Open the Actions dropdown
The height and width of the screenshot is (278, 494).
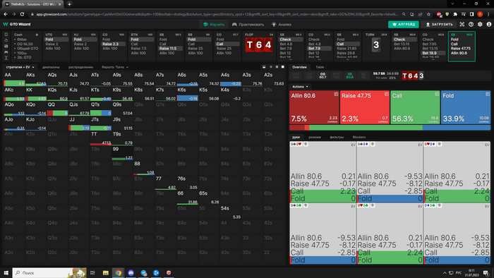(x=300, y=87)
